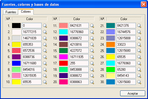Click the first column's Color header
Screen dimensions: 148x99
pyautogui.click(x=29, y=19)
